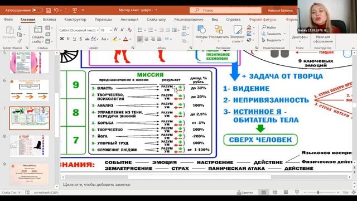Screen dimensions: 357x201
Task: Select slide 8 thumbnail
Action: point(30,146)
